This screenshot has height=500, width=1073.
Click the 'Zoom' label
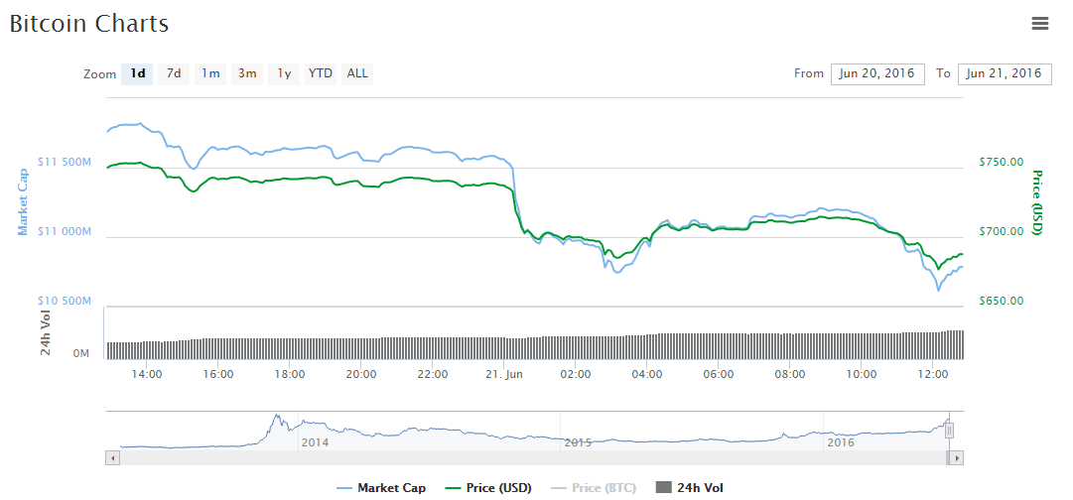click(x=100, y=74)
